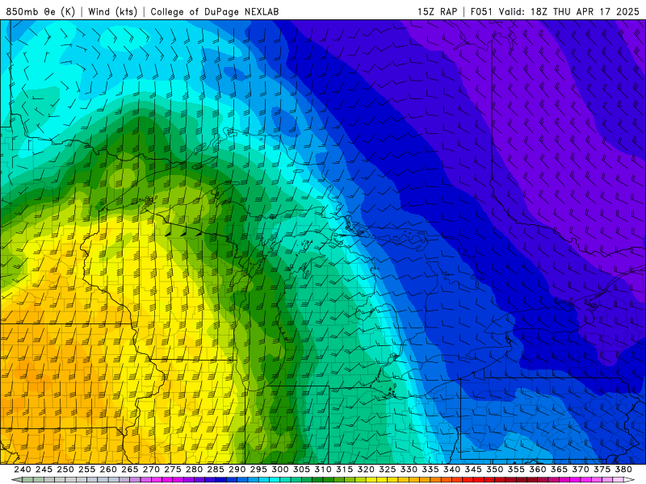The width and height of the screenshot is (646, 484).
Task: Click the "Wind (kts)" header label
Action: (112, 11)
